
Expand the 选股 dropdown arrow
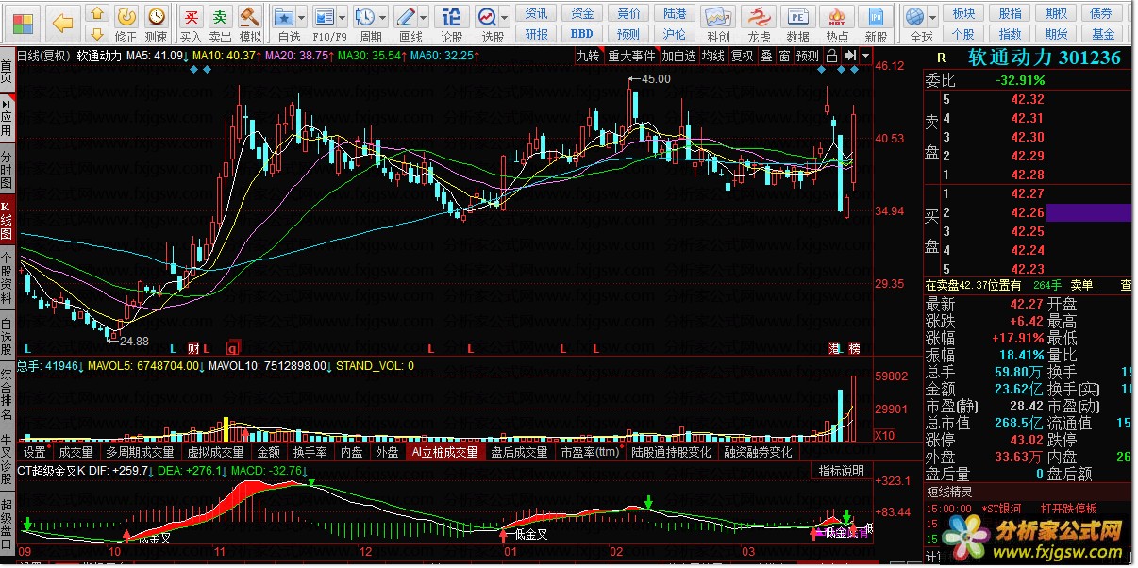click(x=507, y=18)
